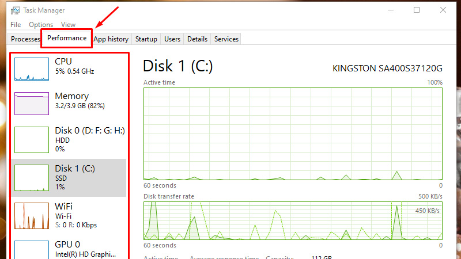Select the Memory usage mini graph
Image resolution: width=461 pixels, height=259 pixels.
(32, 103)
